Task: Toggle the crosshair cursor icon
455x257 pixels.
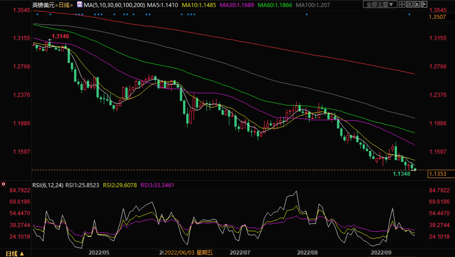Action: [402, 5]
